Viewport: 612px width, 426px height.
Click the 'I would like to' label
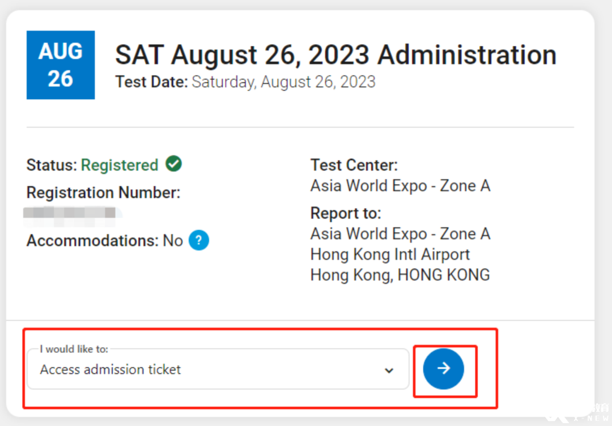[74, 349]
